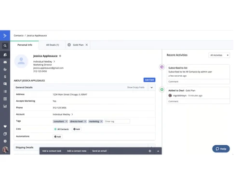Open the Deals dollar icon in sidebar
Viewport: 241px width, 181px height.
click(5, 77)
